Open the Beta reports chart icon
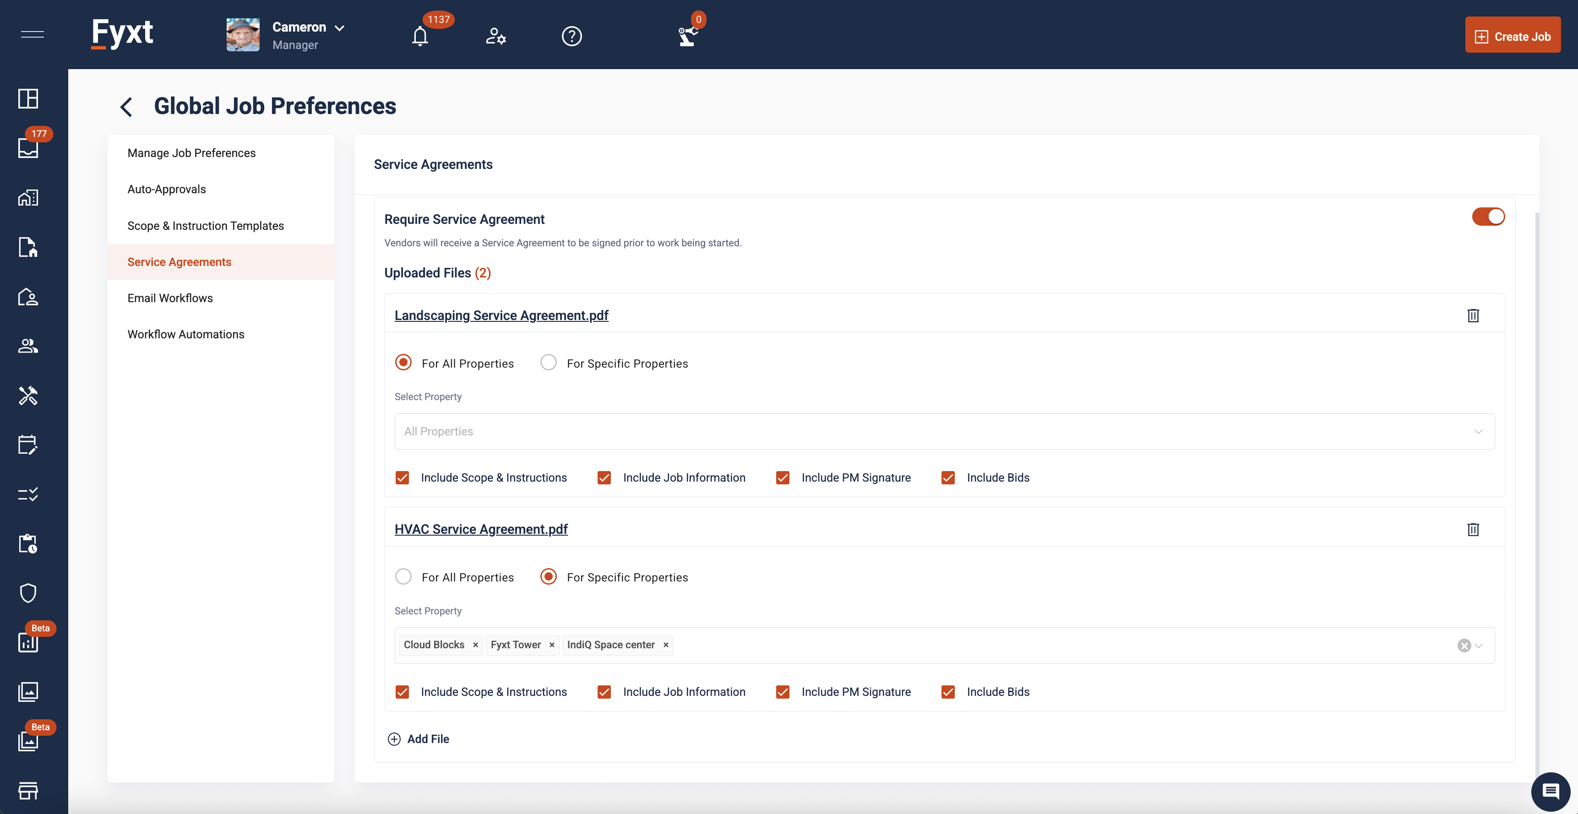1578x814 pixels. coord(28,642)
